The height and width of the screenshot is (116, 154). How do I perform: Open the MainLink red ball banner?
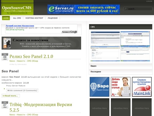(x=142, y=87)
